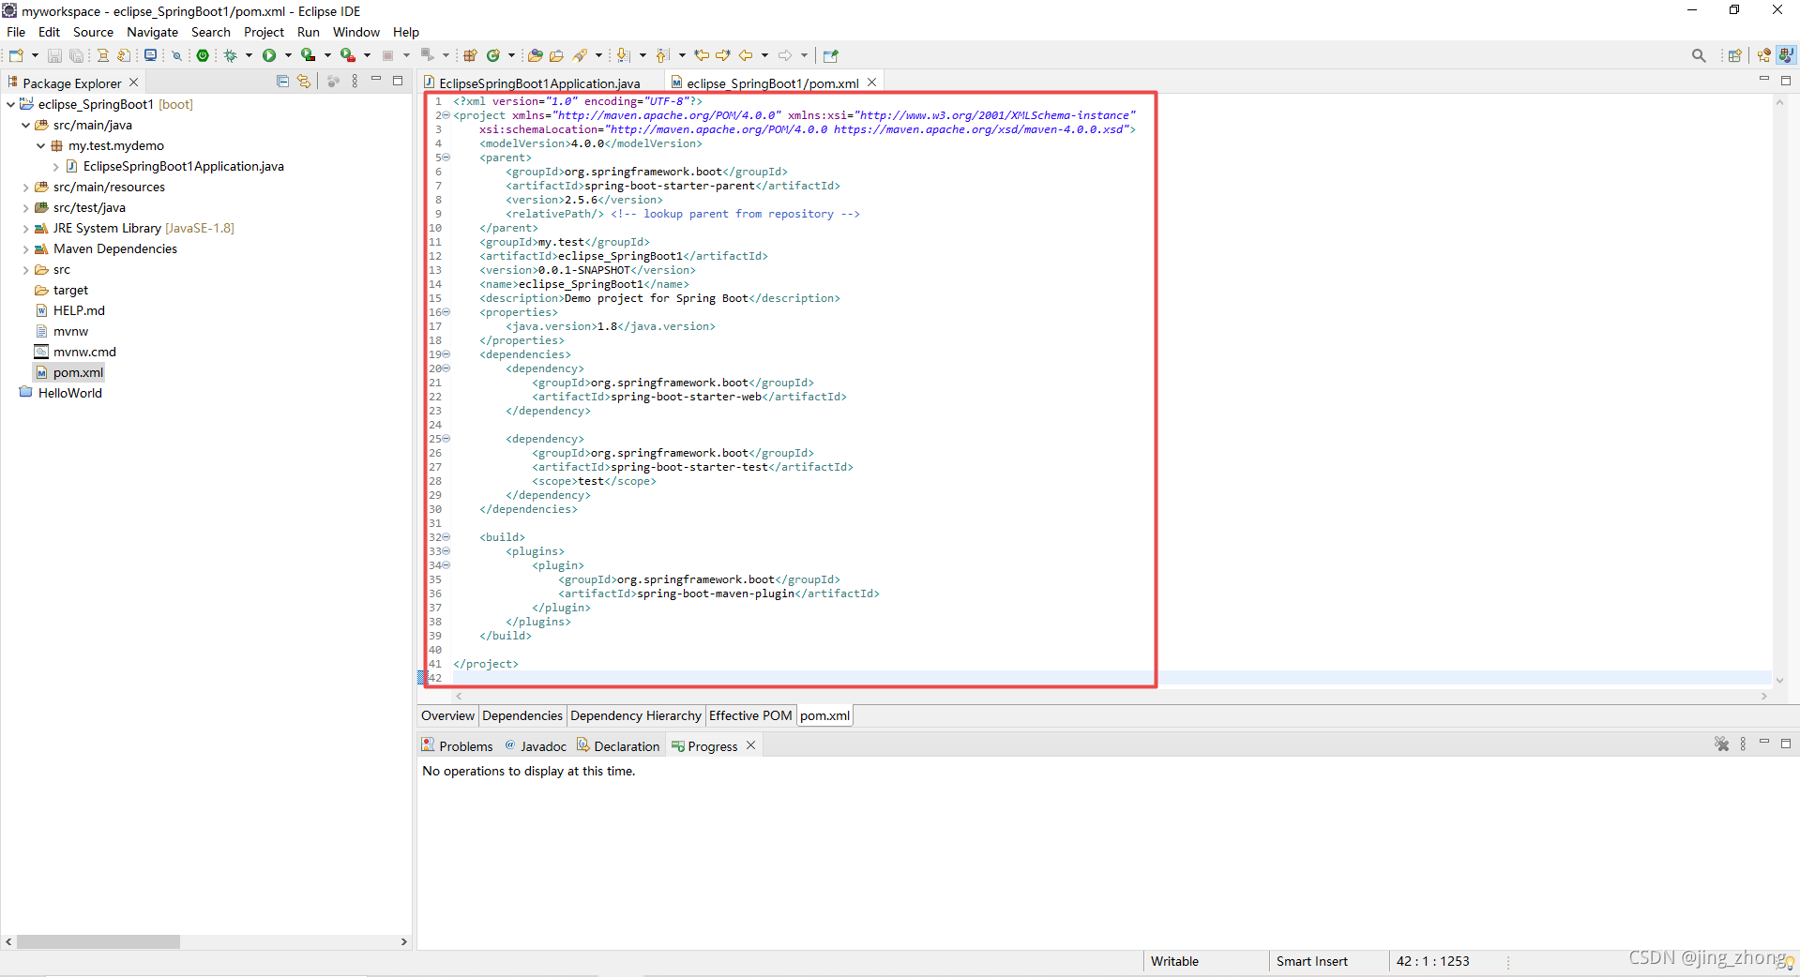Switch to the Overview POM tab
1800x977 pixels.
point(447,715)
